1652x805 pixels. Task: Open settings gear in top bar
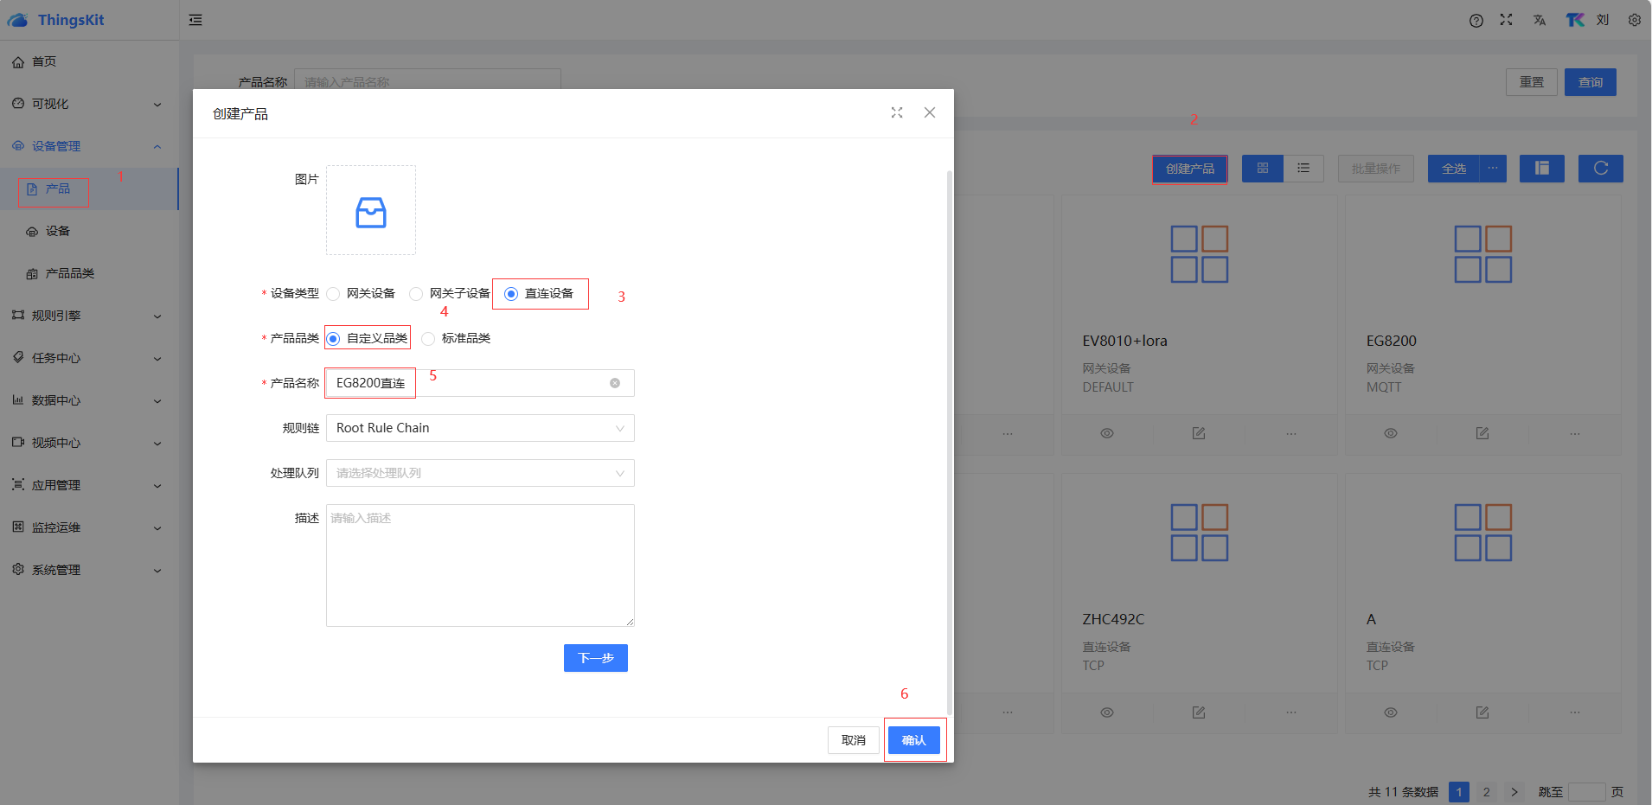point(1634,20)
